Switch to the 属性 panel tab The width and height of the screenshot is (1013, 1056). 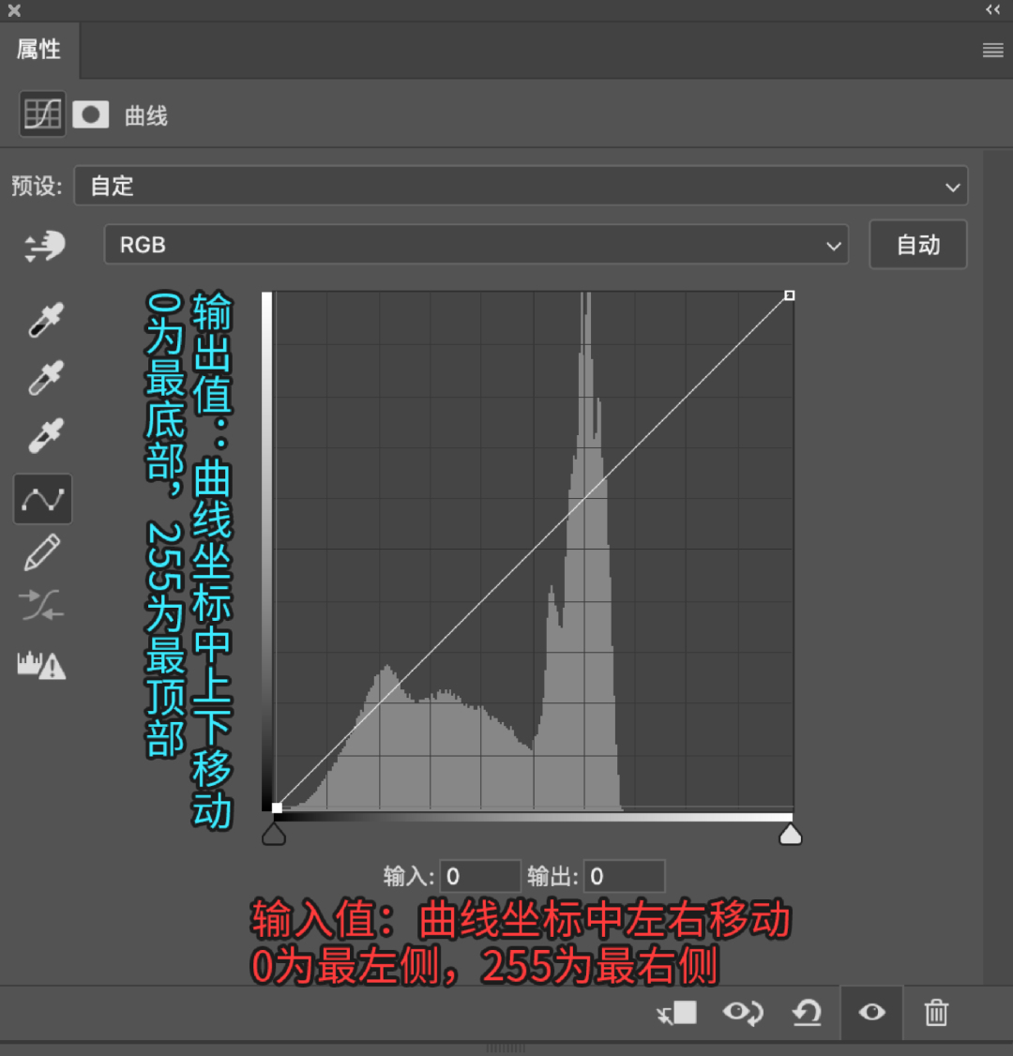pyautogui.click(x=39, y=50)
